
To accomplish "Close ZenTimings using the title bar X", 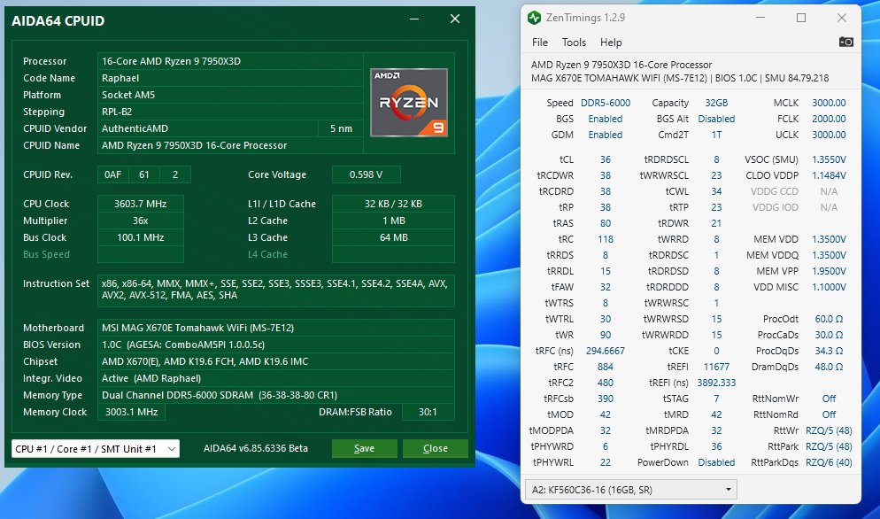I will coord(841,18).
